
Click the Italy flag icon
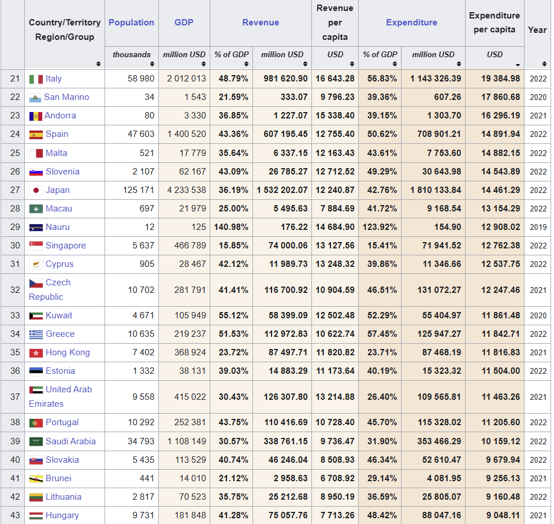(36, 79)
